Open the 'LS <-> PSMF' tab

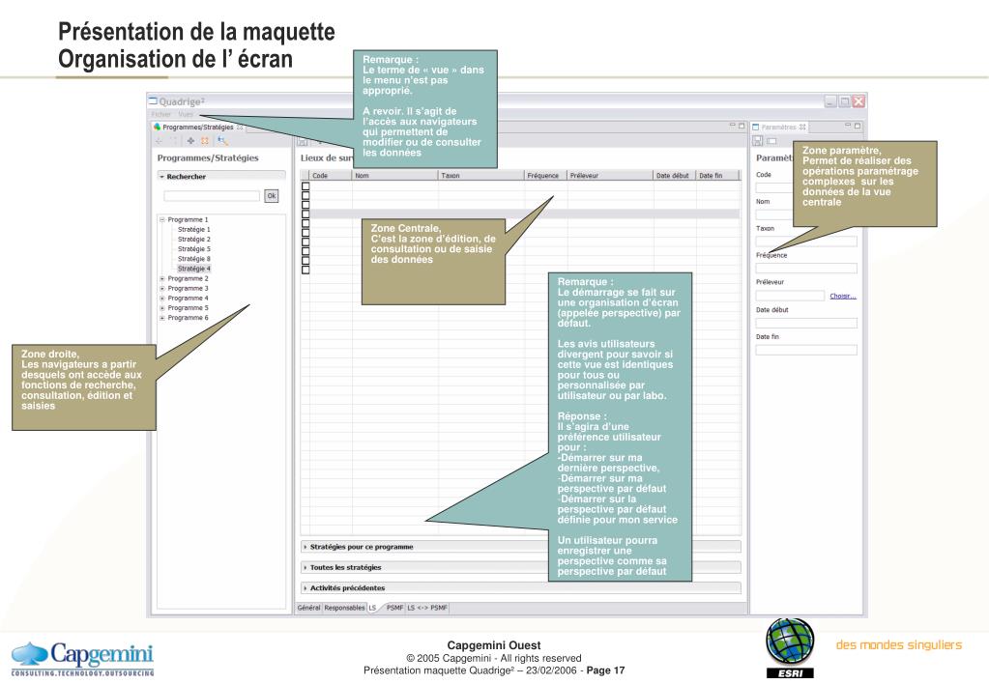(427, 608)
